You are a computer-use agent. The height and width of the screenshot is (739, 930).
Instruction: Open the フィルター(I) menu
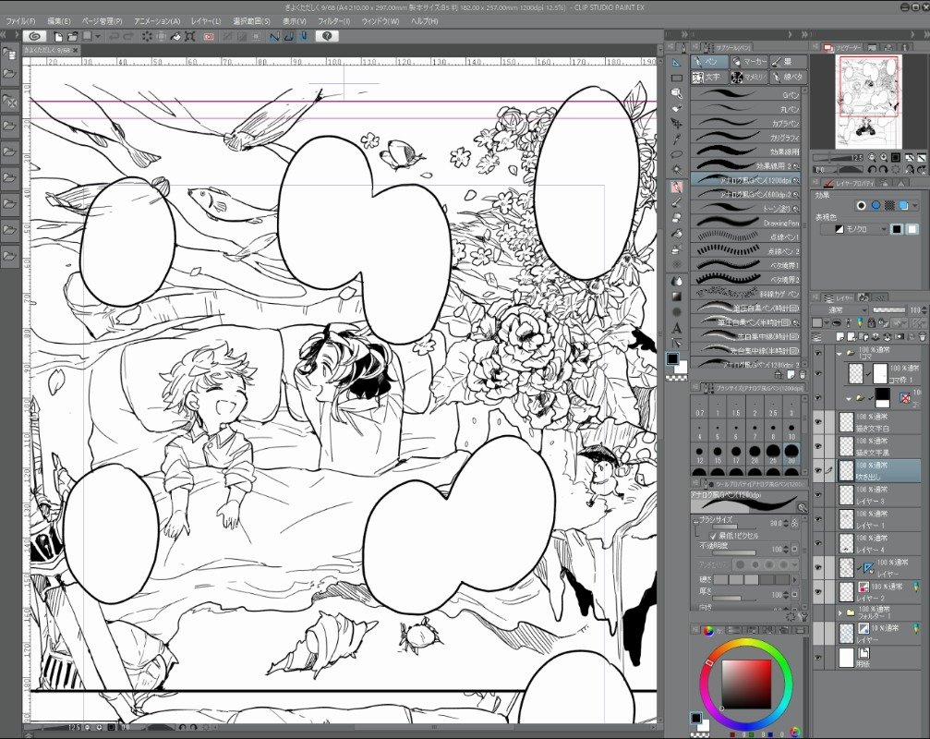pyautogui.click(x=334, y=21)
